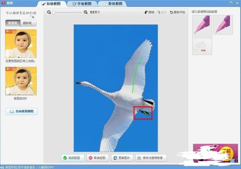Click the status bar announcement text
Screen dimensions: 241x169
(x=30, y=167)
